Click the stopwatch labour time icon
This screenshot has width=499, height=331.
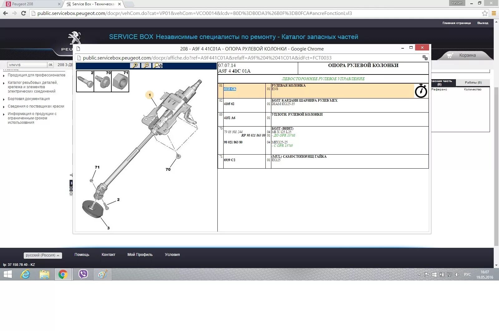(x=421, y=91)
